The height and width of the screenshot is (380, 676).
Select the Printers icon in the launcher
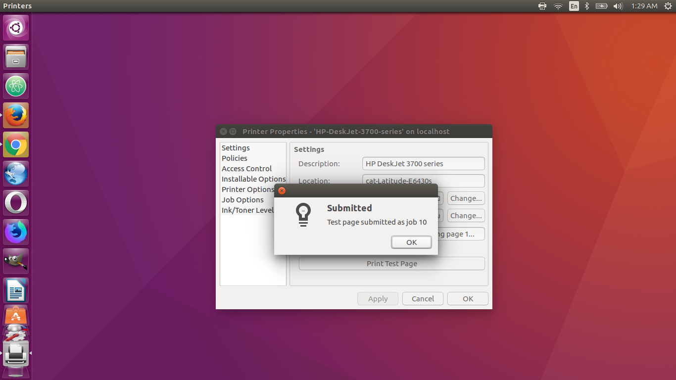pyautogui.click(x=16, y=354)
